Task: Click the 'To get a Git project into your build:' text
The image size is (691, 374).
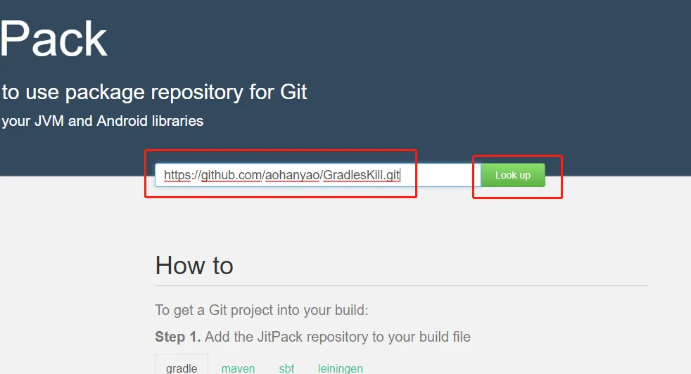Action: [x=261, y=310]
